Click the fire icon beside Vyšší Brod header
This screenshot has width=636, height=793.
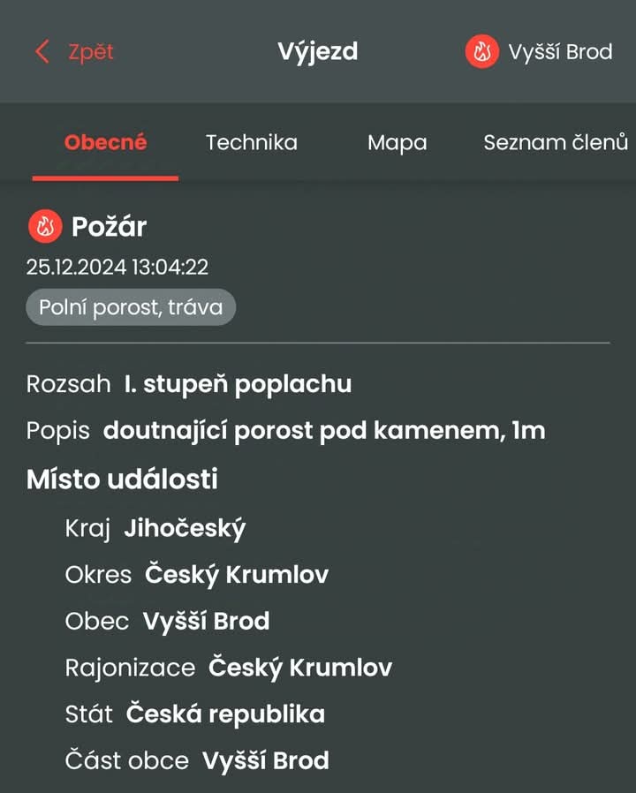pyautogui.click(x=481, y=51)
